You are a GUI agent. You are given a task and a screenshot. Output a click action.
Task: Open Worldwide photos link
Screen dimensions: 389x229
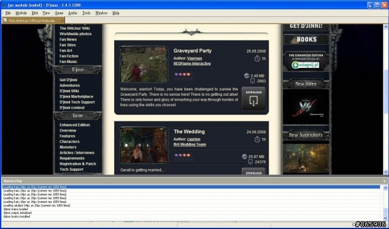tap(75, 34)
